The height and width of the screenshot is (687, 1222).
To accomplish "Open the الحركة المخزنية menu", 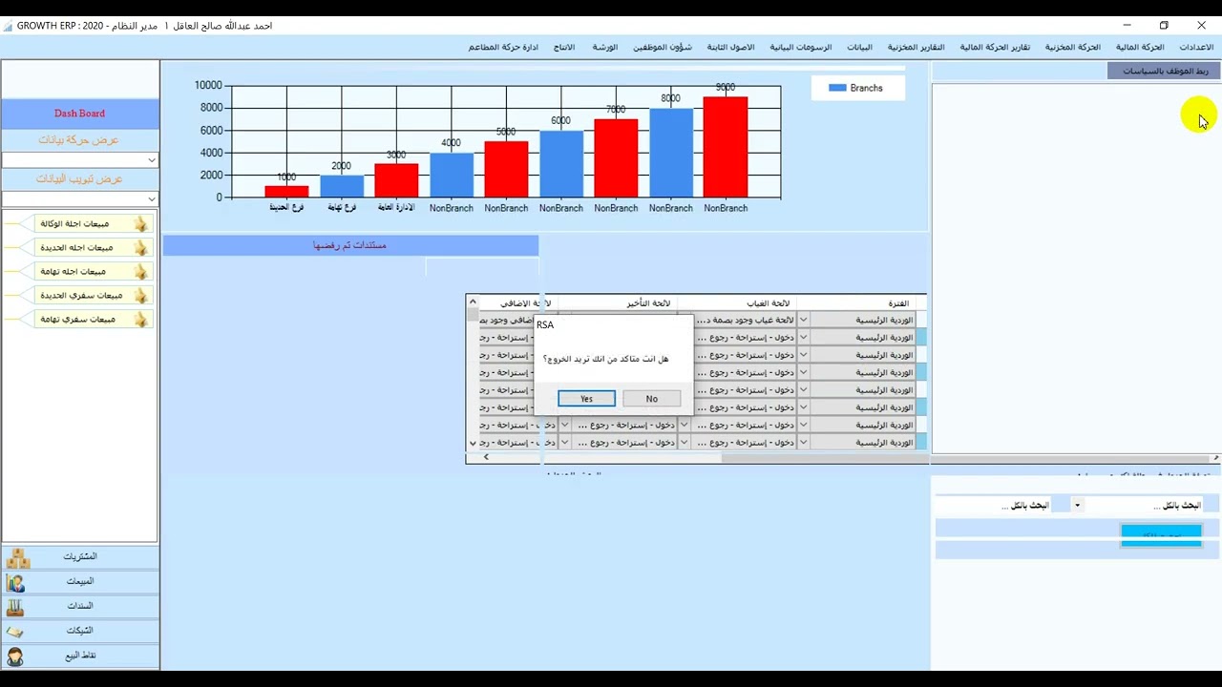I will pos(1072,47).
